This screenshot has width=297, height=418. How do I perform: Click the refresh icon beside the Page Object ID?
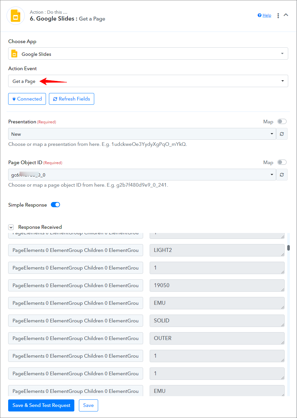[x=282, y=175]
